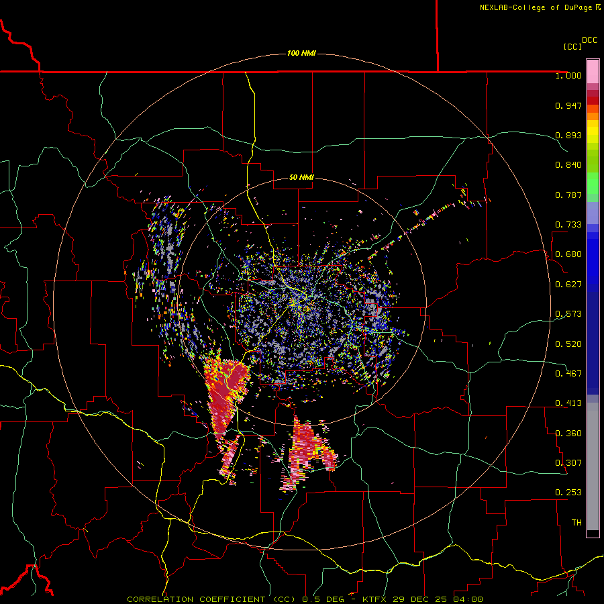Click the 0.733 scale value
This screenshot has width=604, height=604.
[568, 225]
